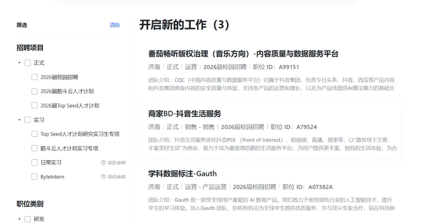
Task: Open the 番茄畅听版权治理 job title
Action: pyautogui.click(x=243, y=54)
